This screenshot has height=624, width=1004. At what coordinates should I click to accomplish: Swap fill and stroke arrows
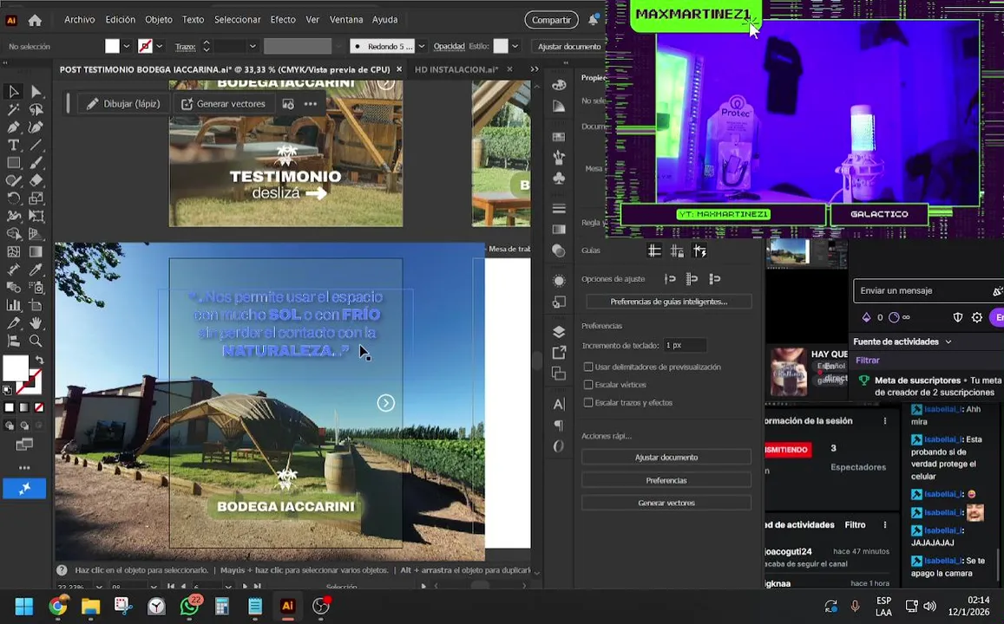(x=39, y=360)
